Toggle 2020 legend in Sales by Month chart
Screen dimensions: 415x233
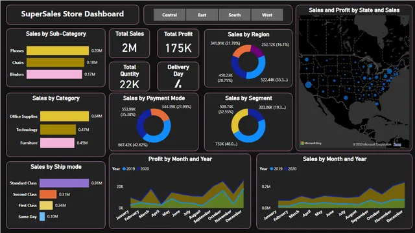pyautogui.click(x=290, y=169)
